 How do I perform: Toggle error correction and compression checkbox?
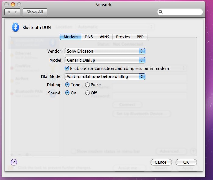click(67, 68)
